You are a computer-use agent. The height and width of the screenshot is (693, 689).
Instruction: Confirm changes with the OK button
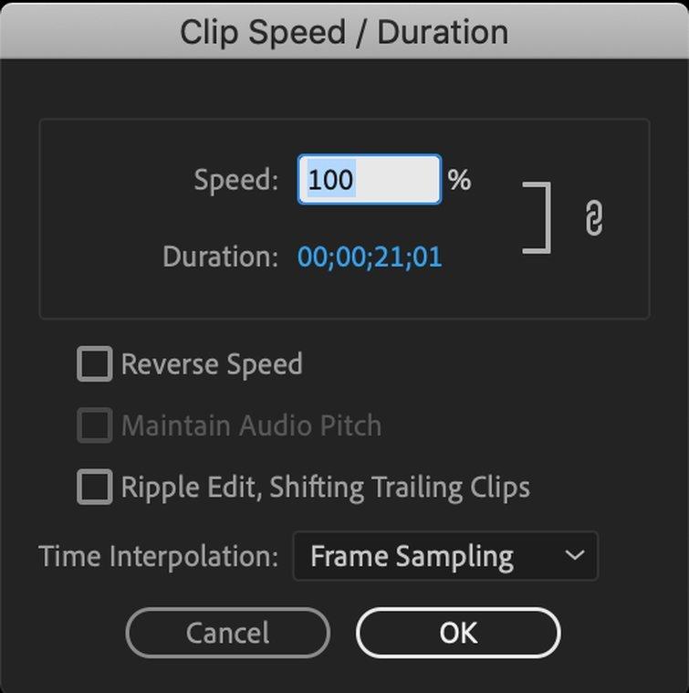point(458,633)
